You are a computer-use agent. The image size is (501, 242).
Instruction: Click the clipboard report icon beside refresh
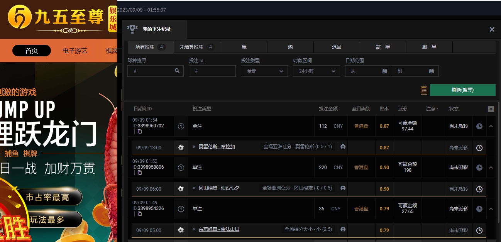pyautogui.click(x=424, y=90)
